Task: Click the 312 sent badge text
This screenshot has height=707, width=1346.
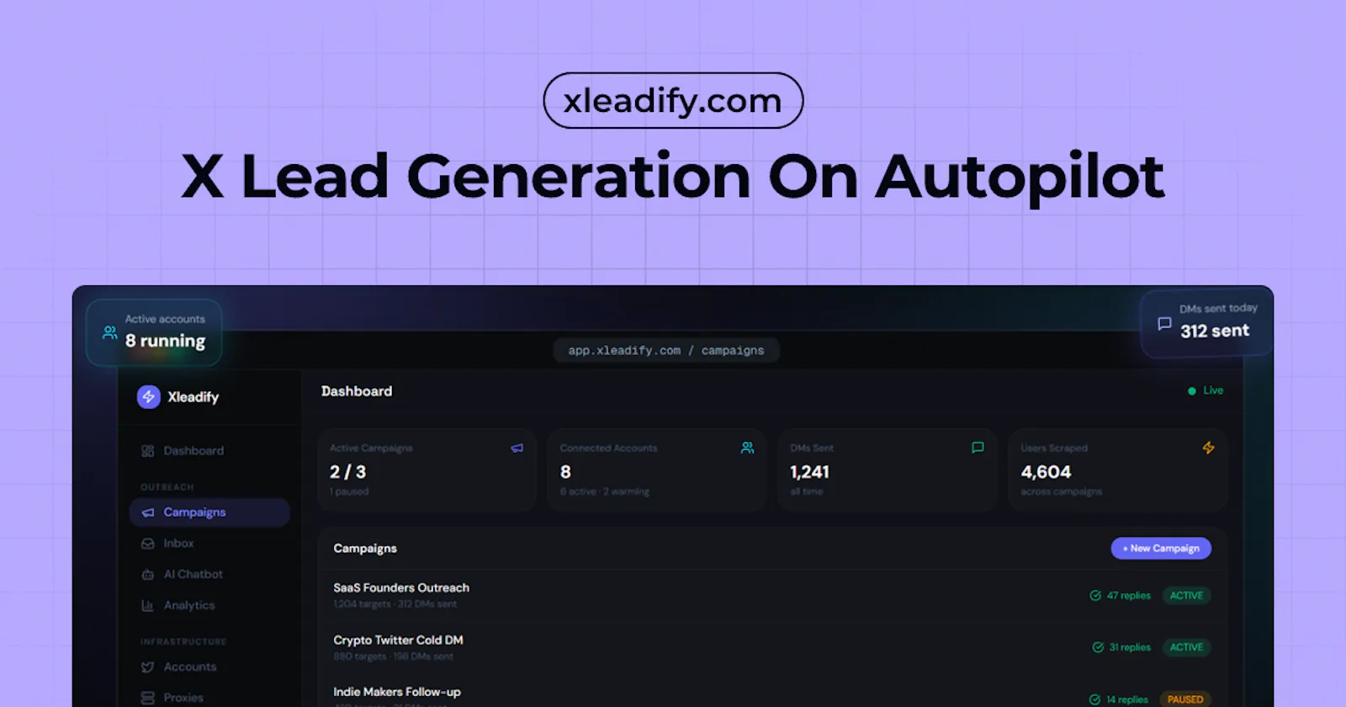Action: (1215, 331)
